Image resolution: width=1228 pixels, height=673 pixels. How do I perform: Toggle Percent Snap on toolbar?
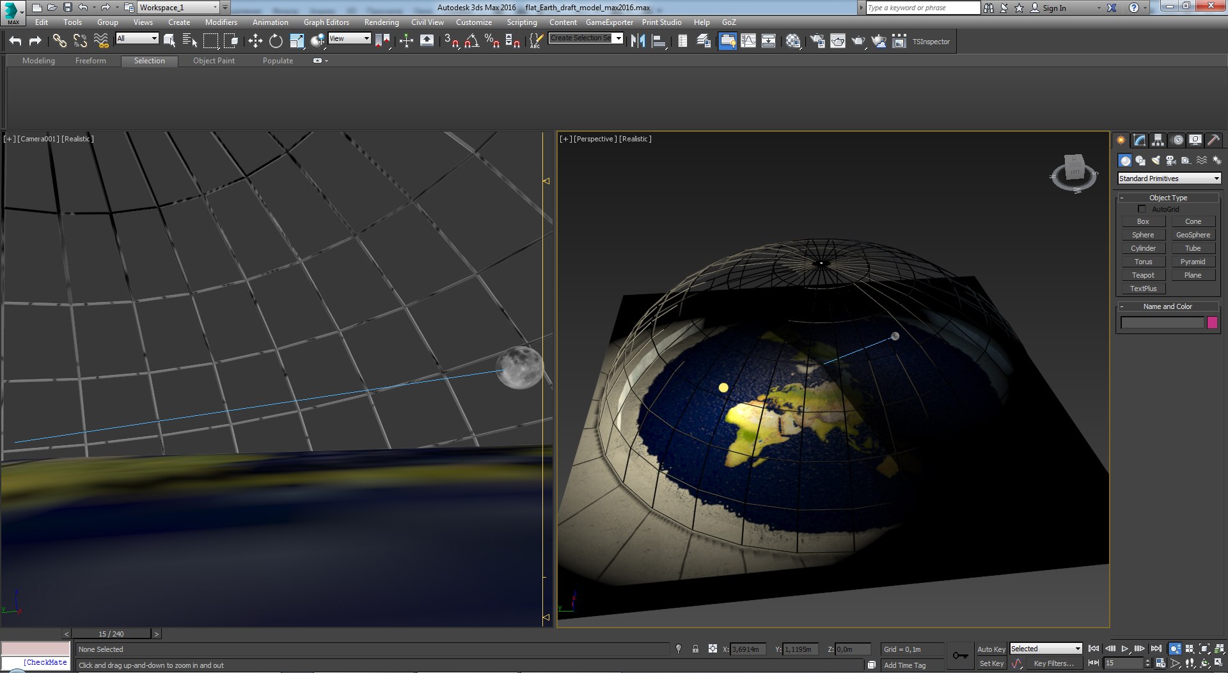pyautogui.click(x=492, y=41)
